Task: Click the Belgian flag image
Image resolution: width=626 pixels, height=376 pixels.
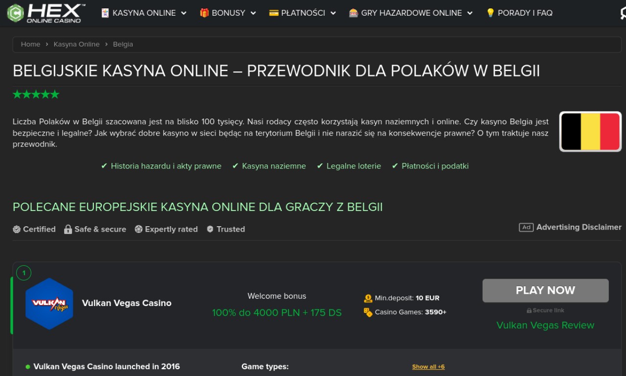Action: coord(590,131)
